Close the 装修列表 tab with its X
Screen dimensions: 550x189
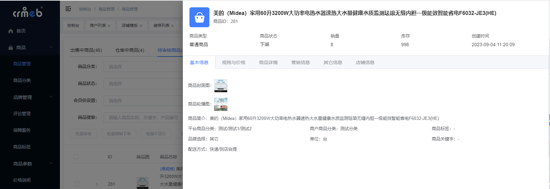point(172,26)
